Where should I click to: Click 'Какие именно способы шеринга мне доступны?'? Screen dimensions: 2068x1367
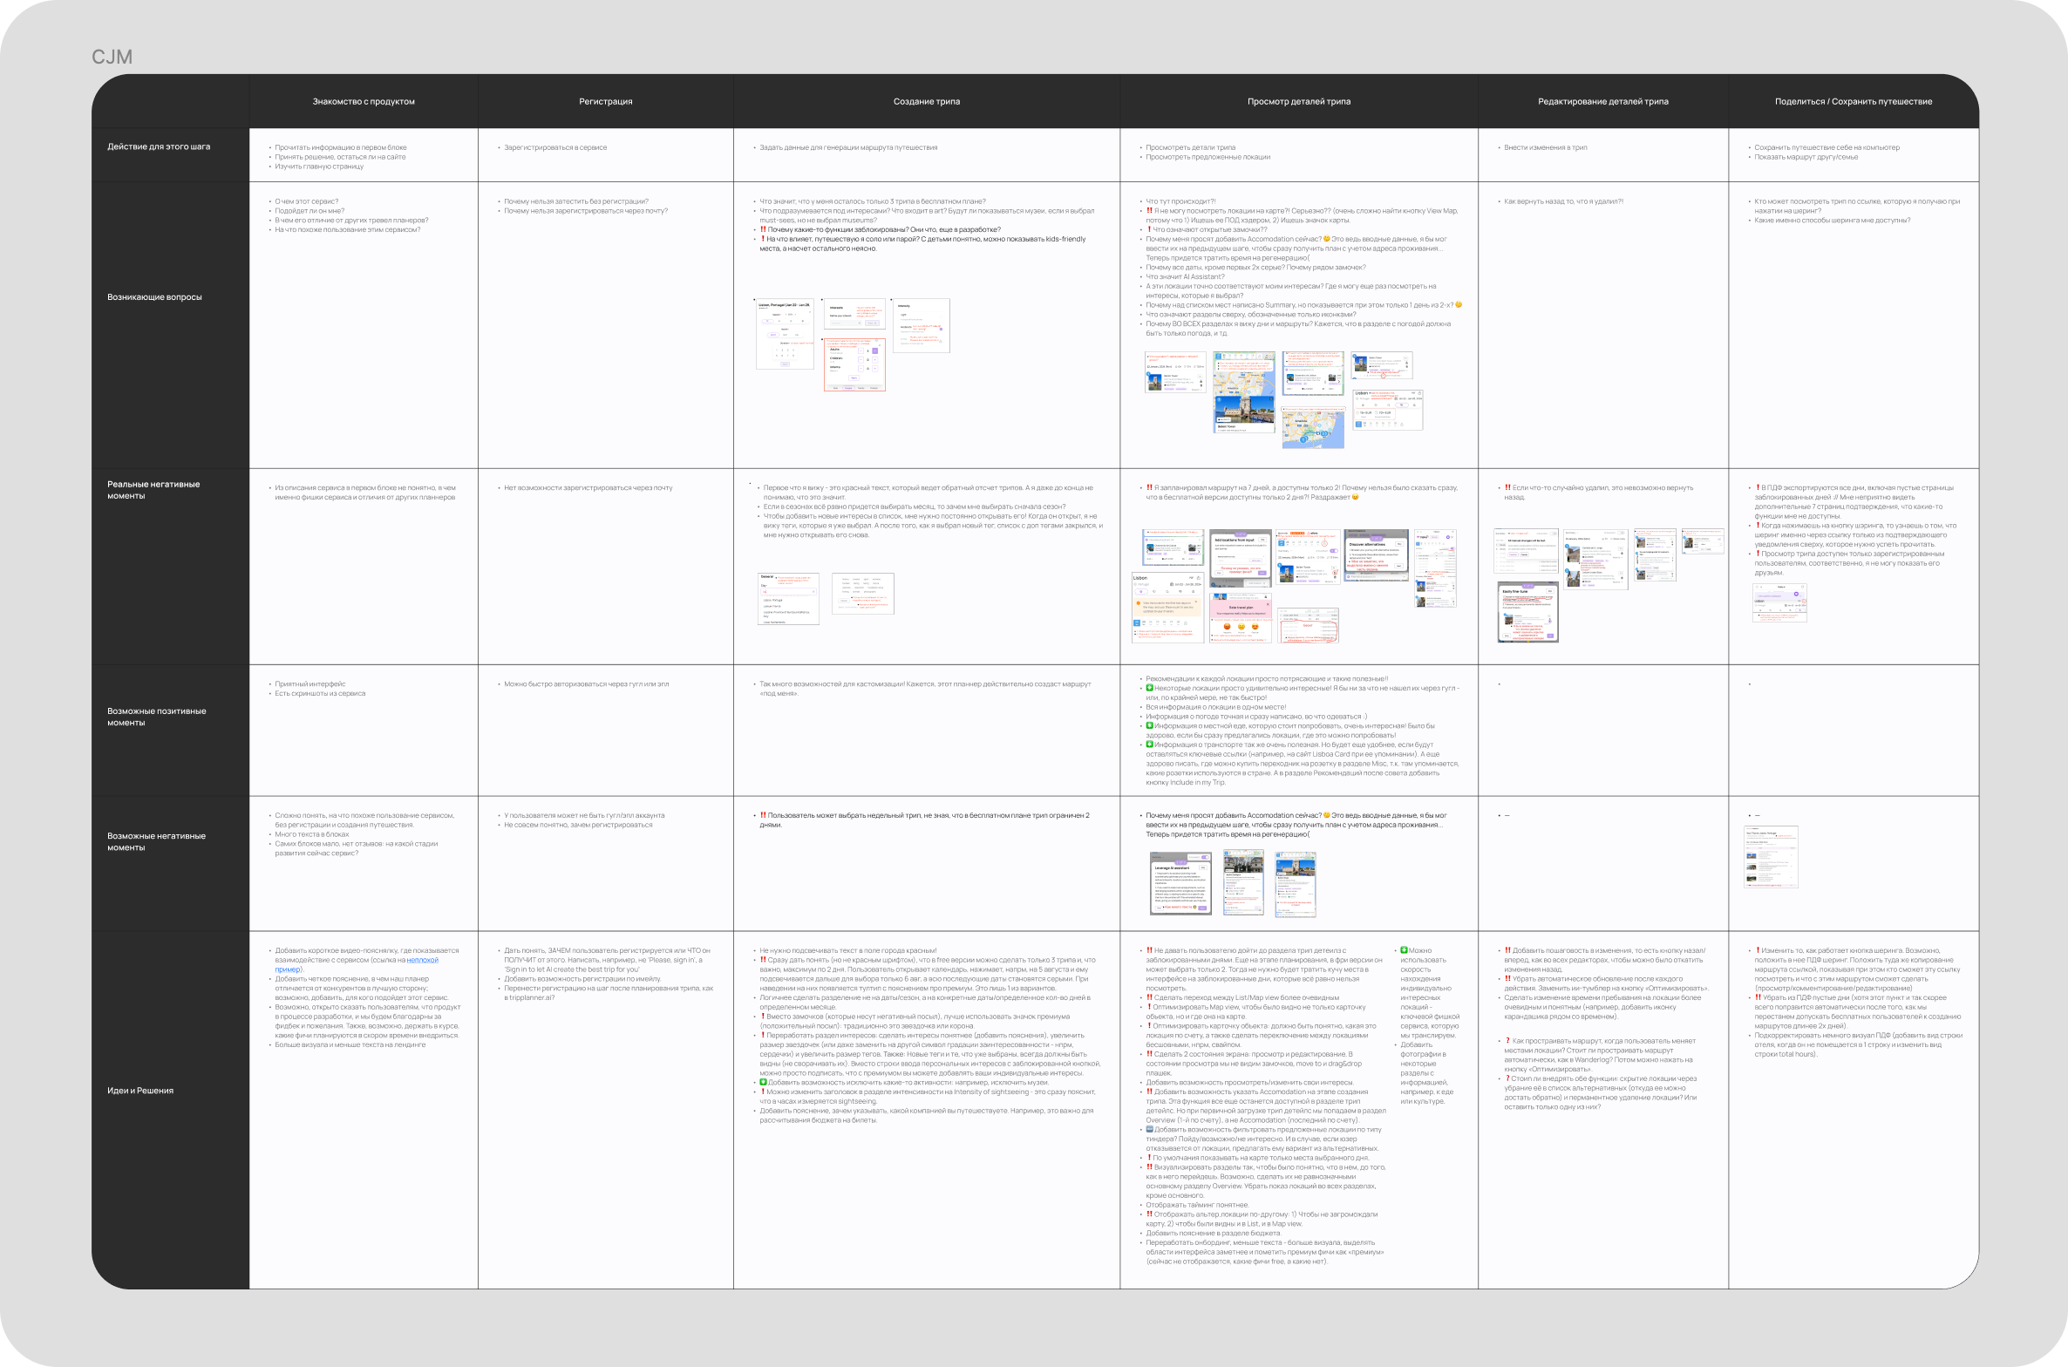click(1832, 221)
